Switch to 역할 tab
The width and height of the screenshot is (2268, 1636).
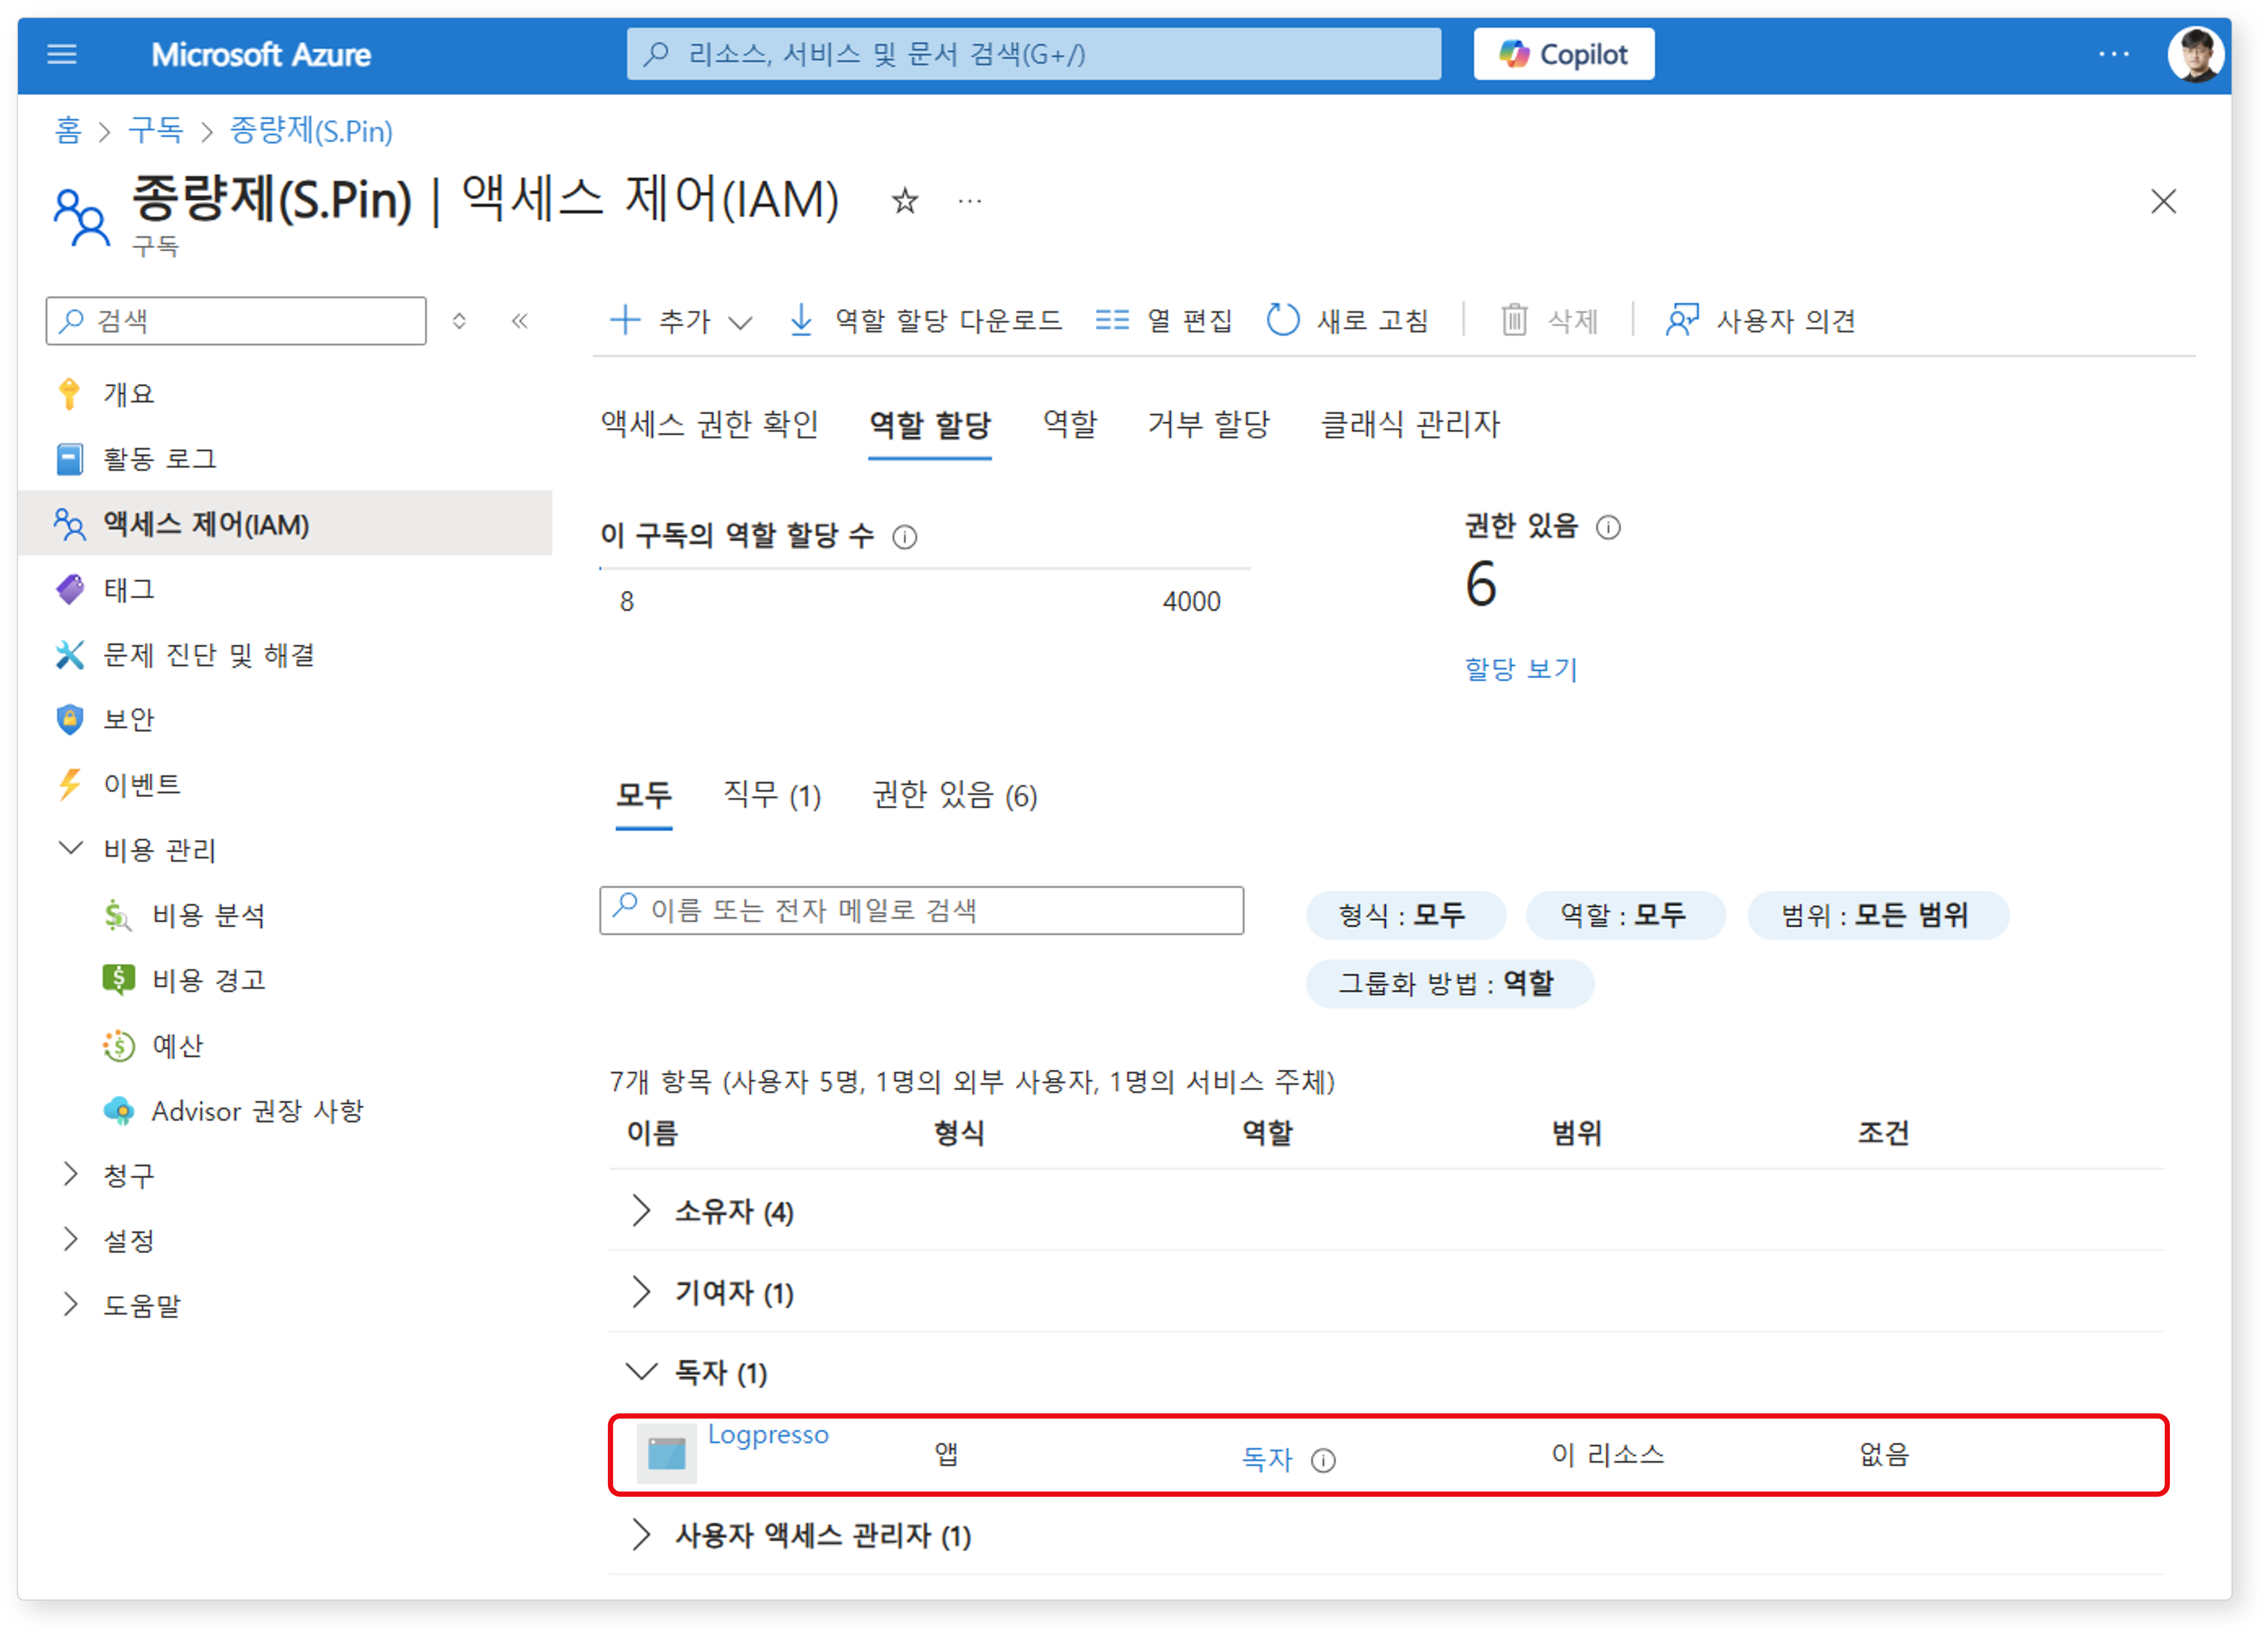point(1070,425)
